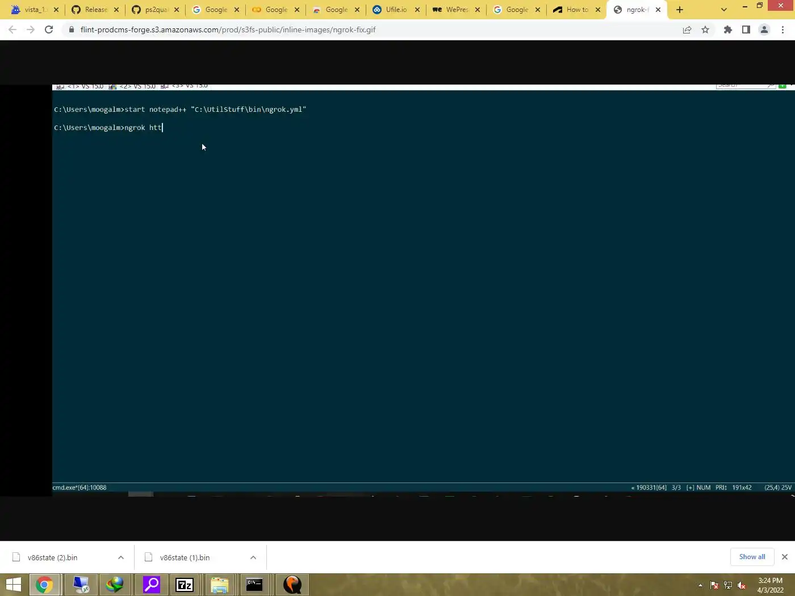Close the Ufile.io tab
795x596 pixels.
(x=417, y=10)
